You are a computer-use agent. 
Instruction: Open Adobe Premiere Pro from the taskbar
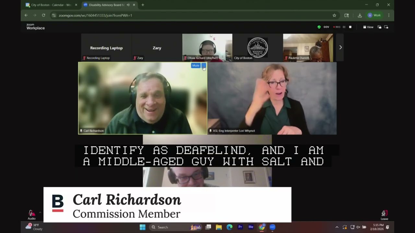(240, 227)
